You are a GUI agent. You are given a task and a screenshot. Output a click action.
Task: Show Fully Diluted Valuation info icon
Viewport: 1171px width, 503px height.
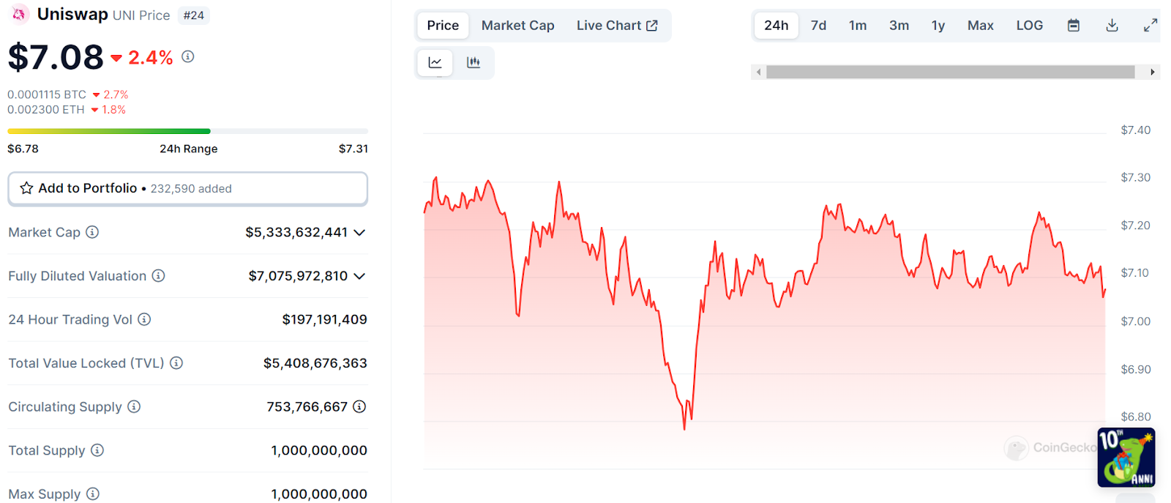tap(158, 275)
